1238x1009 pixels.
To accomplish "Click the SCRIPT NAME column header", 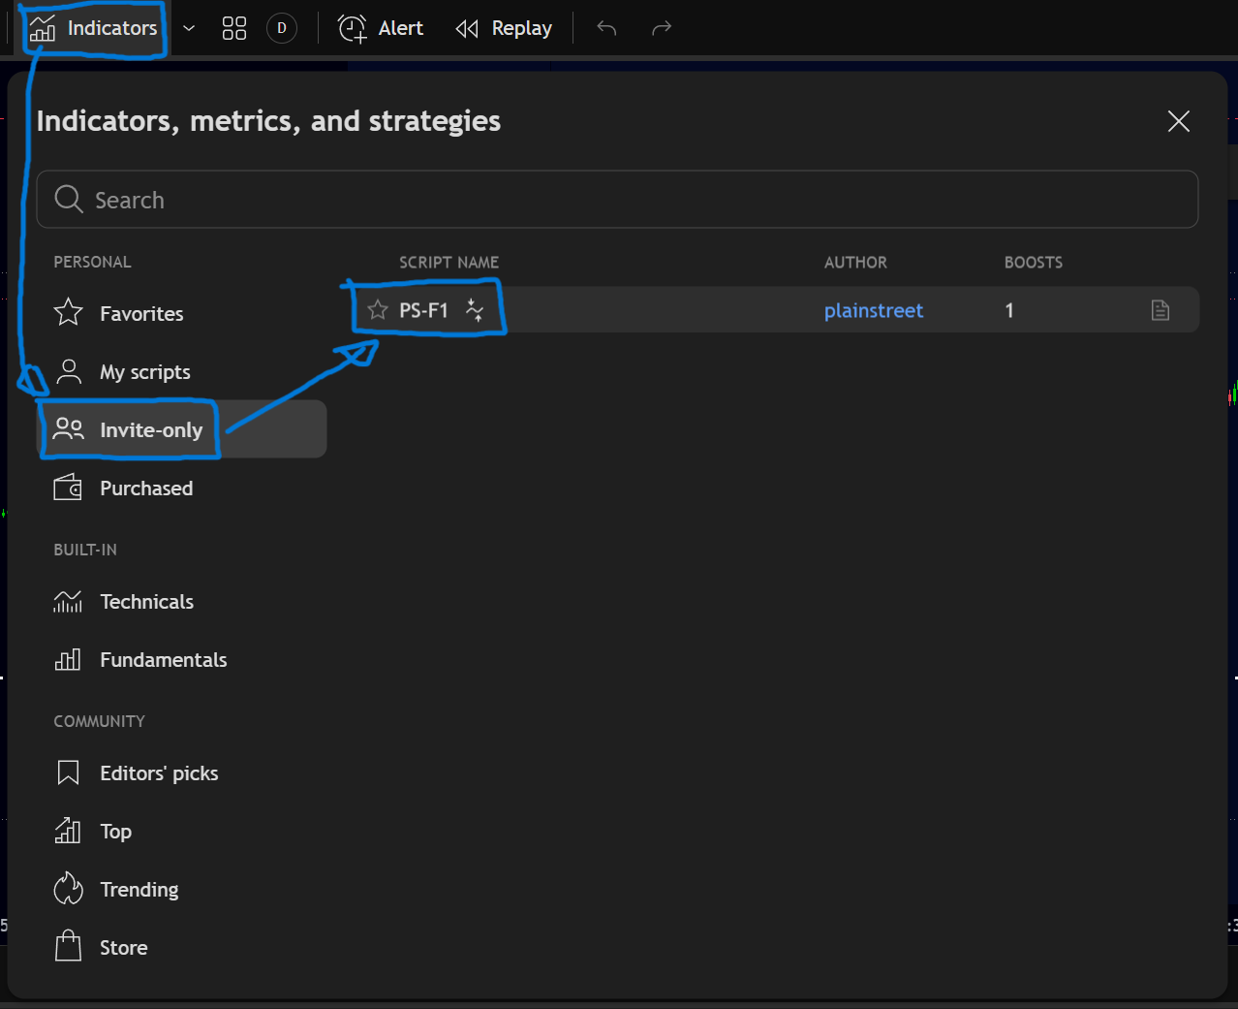I will pyautogui.click(x=449, y=262).
